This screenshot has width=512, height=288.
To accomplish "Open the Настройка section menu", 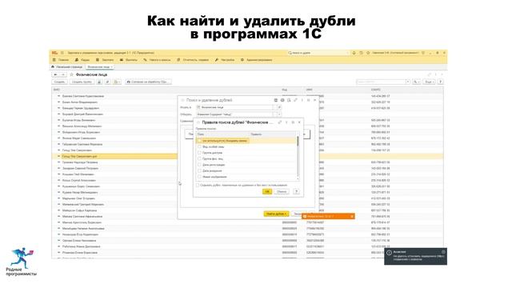I will point(225,60).
